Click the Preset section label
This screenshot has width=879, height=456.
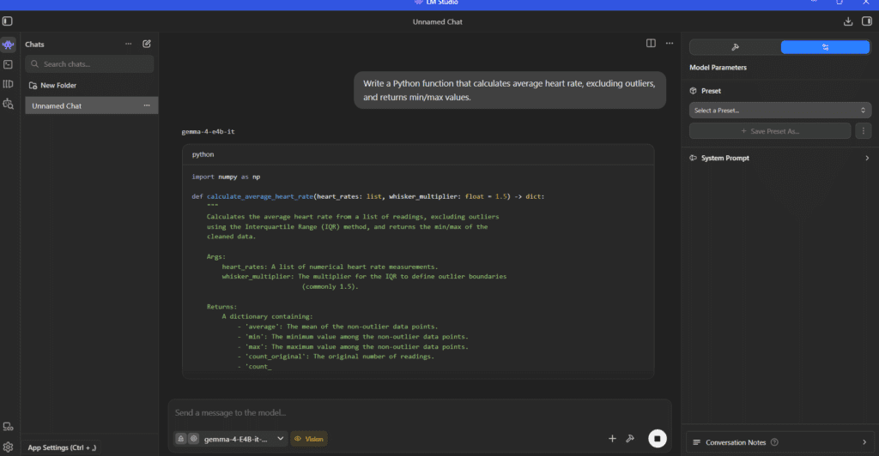[x=711, y=91]
